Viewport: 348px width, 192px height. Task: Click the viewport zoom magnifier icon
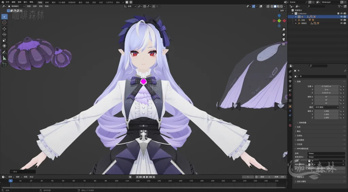click(284, 29)
